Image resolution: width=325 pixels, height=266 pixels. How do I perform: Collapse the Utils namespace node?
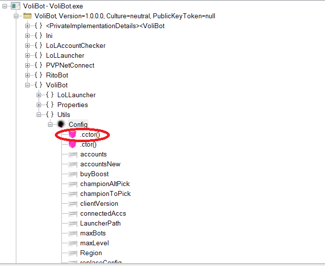(39, 114)
